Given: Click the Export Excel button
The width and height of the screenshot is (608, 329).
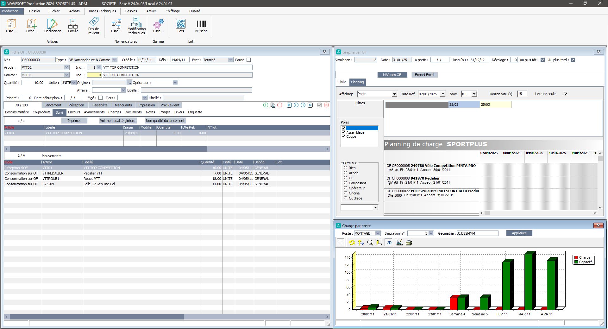Looking at the screenshot, I should (x=424, y=75).
